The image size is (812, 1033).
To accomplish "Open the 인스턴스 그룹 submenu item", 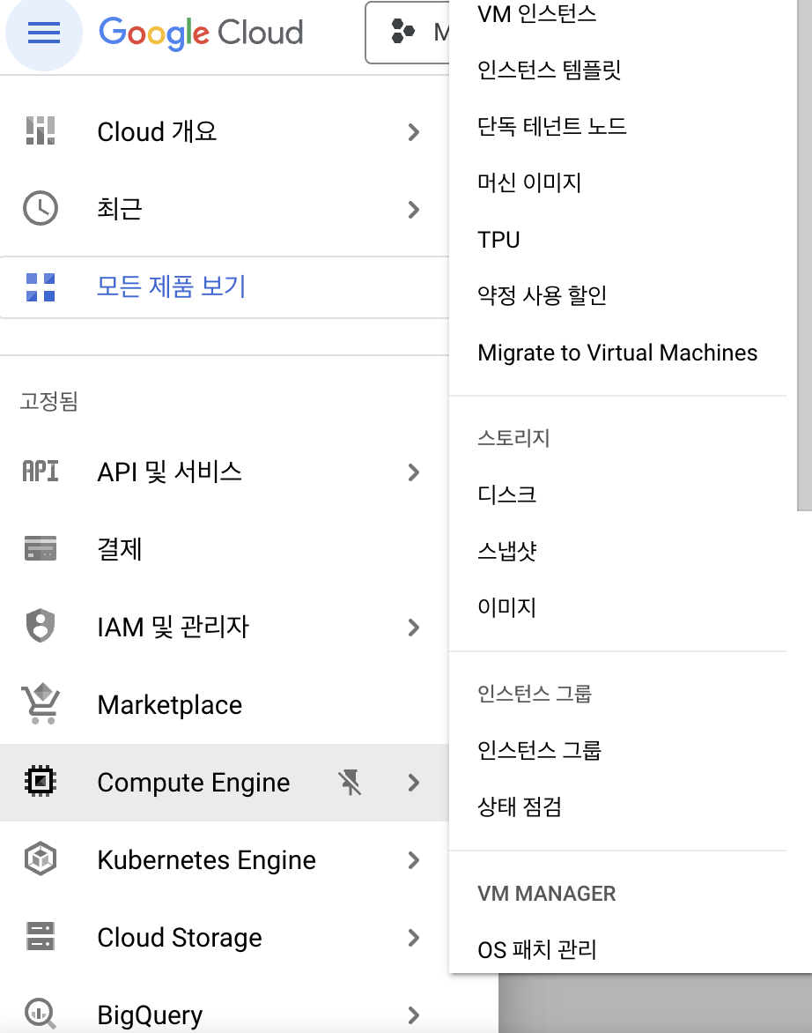I will [539, 750].
